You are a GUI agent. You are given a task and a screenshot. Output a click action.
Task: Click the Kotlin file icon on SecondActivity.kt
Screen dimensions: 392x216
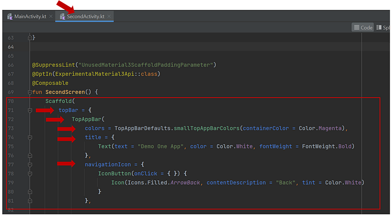point(63,16)
